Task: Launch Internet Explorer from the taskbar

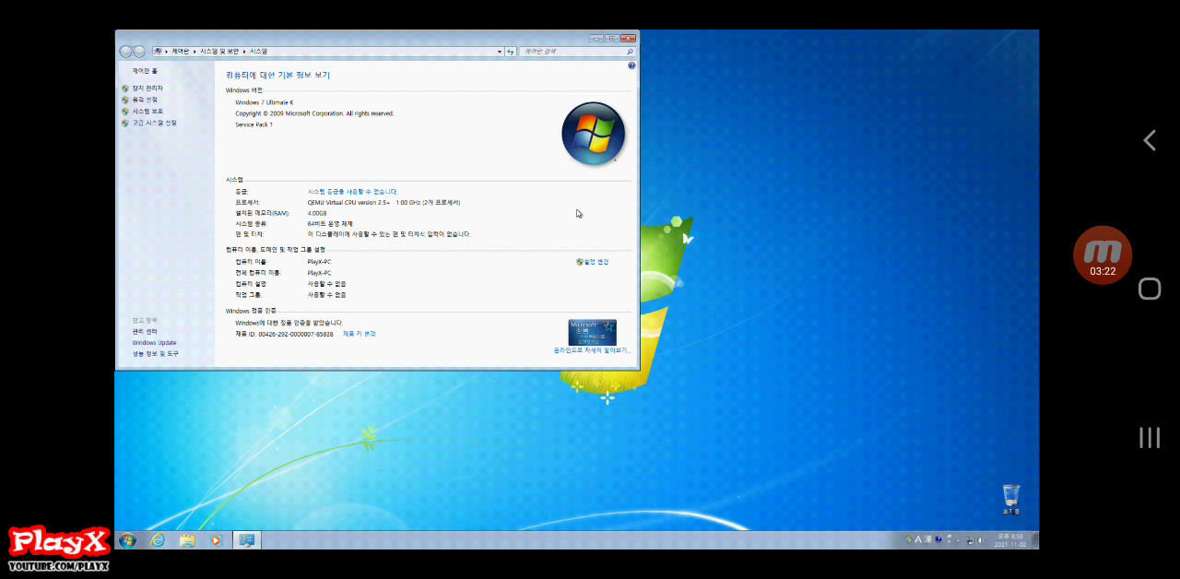Action: pos(158,540)
